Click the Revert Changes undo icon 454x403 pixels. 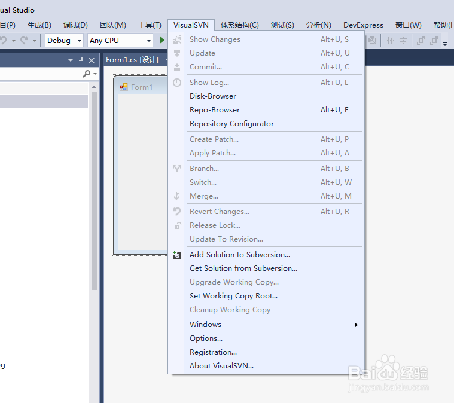[x=177, y=212]
